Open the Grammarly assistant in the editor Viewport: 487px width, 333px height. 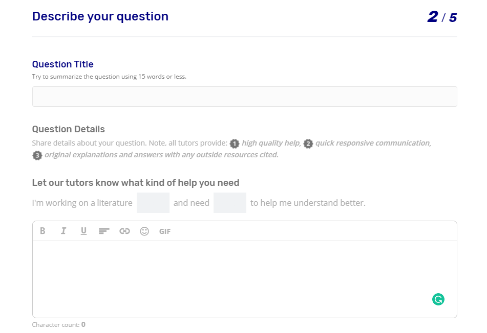pos(438,299)
